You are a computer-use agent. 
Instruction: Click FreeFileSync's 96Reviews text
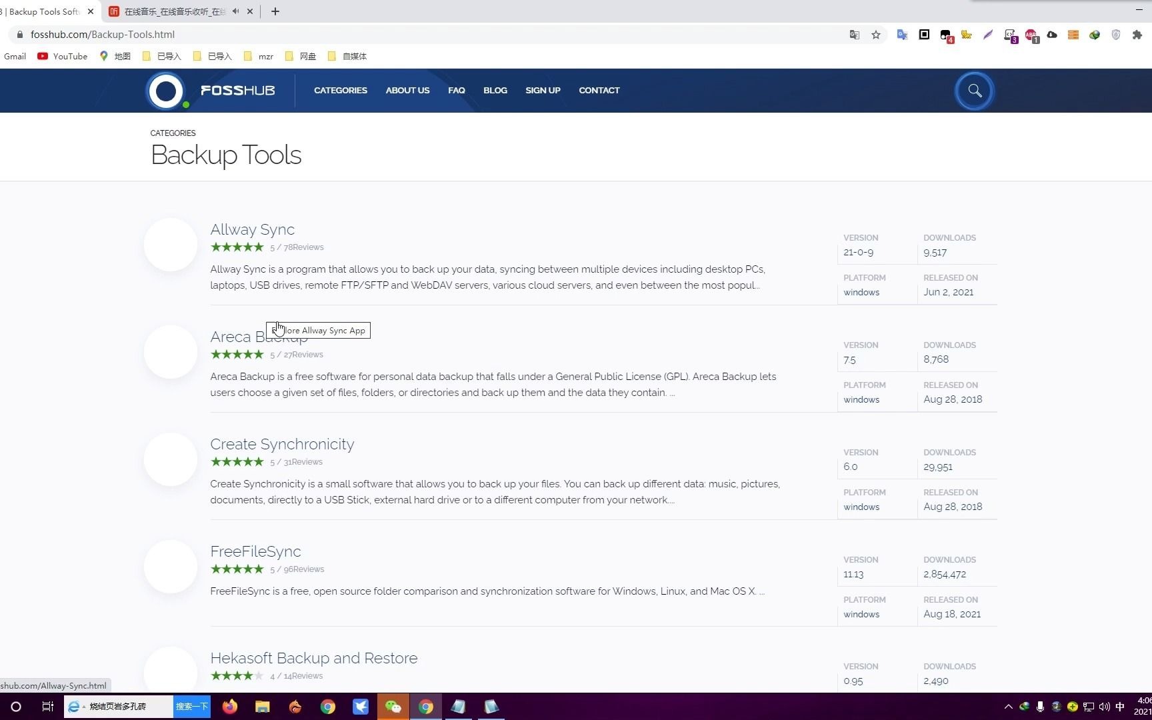coord(304,569)
